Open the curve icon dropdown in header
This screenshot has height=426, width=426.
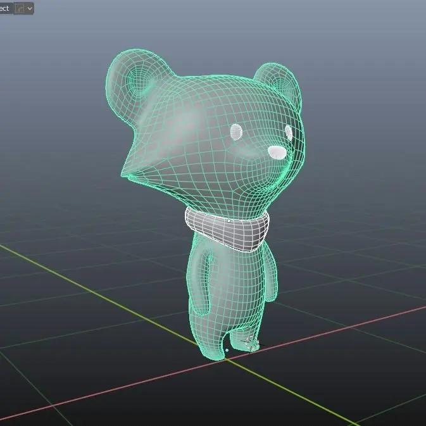click(23, 8)
